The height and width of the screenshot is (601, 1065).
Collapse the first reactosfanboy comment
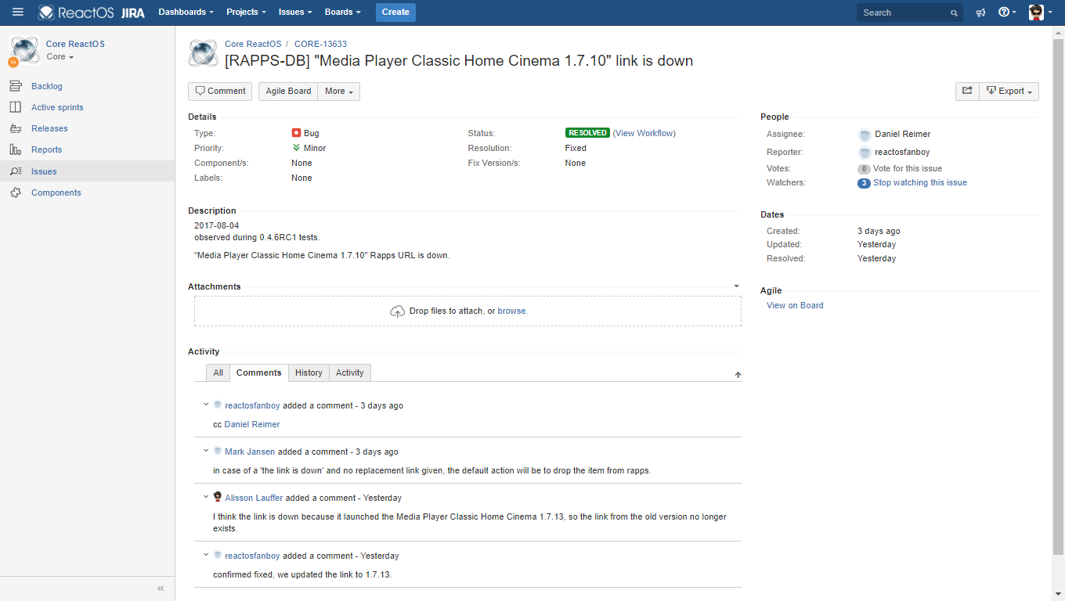206,405
